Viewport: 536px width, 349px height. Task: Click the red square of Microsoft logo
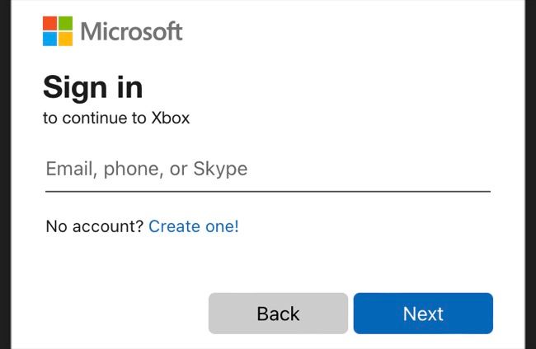(x=49, y=23)
